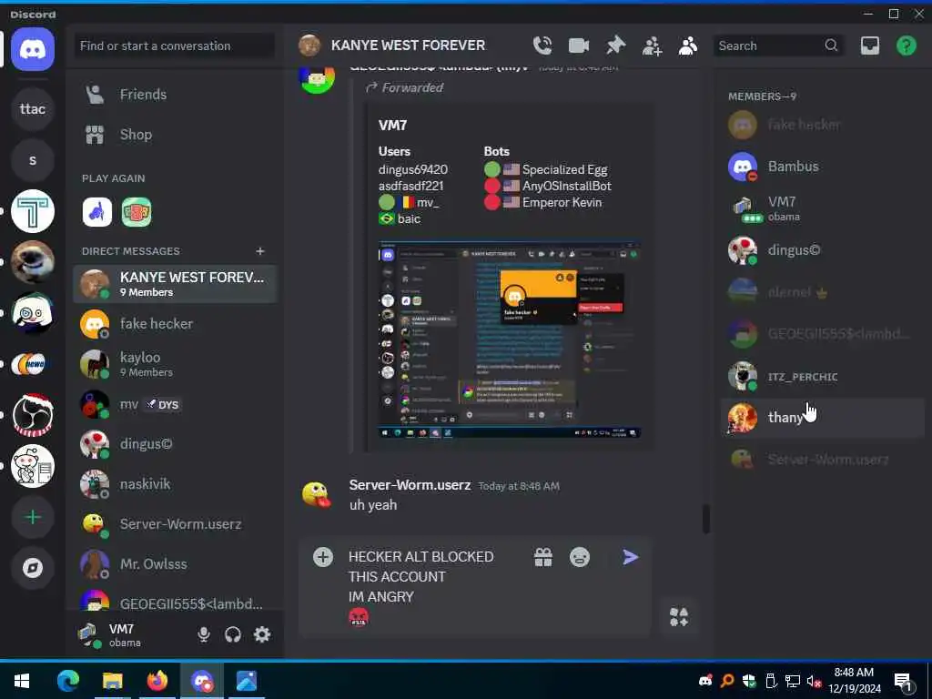Open the gift Nitro icon
The width and height of the screenshot is (932, 699).
[x=543, y=557]
